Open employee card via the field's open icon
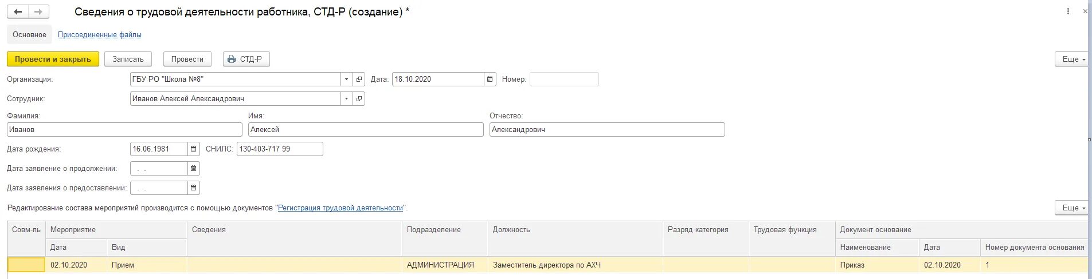Image resolution: width=1092 pixels, height=279 pixels. [x=359, y=99]
